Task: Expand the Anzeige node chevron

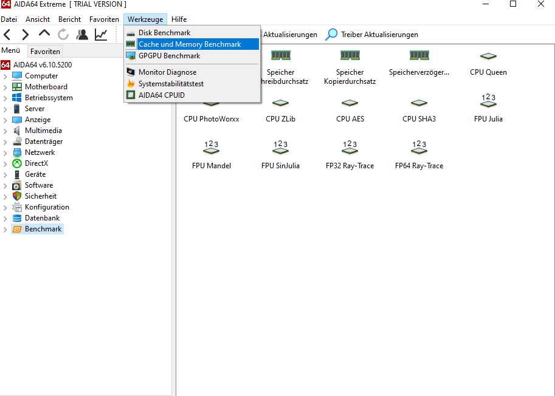Action: click(5, 120)
